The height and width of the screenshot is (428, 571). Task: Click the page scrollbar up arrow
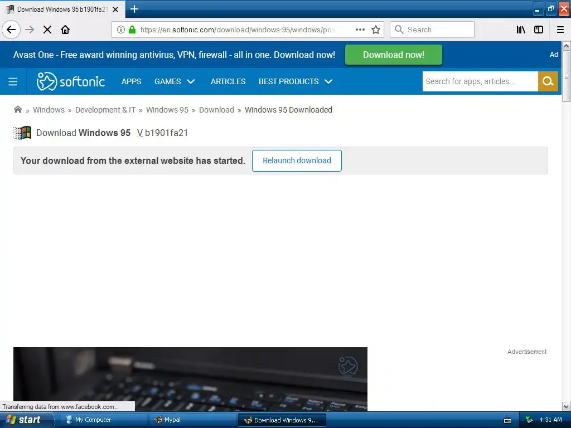click(x=566, y=46)
